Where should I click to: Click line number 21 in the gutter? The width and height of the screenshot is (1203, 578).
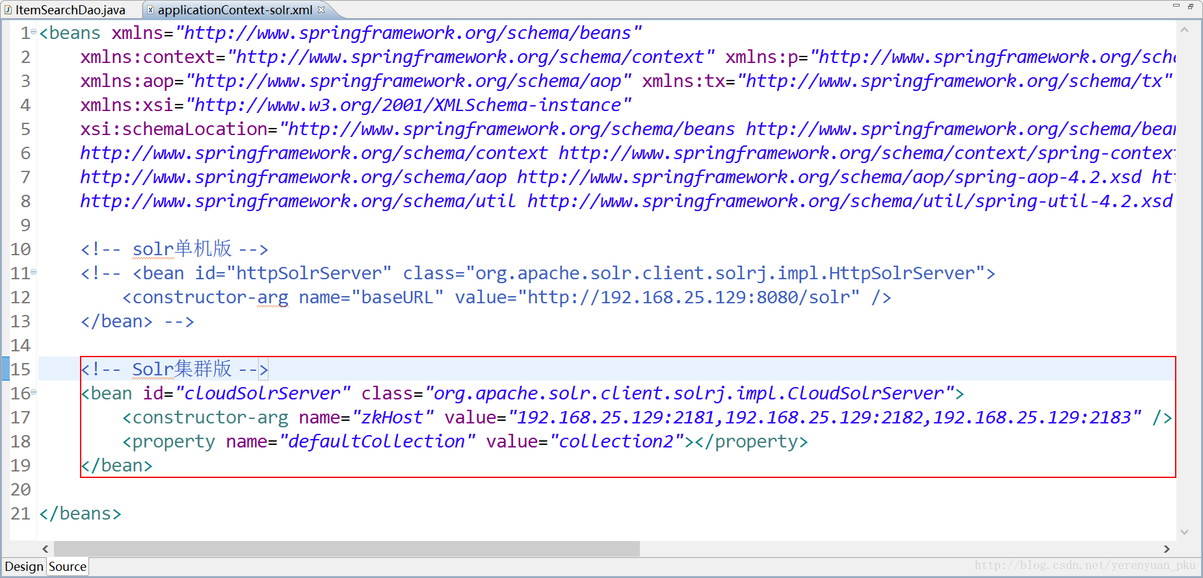pyautogui.click(x=20, y=514)
